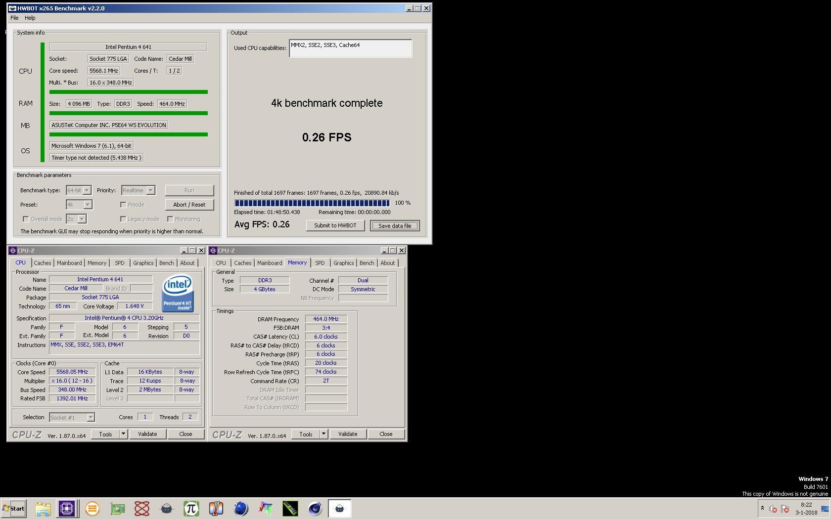Screen dimensions: 831x519
Task: Click the Used CPU capabilities text box
Action: coord(350,48)
